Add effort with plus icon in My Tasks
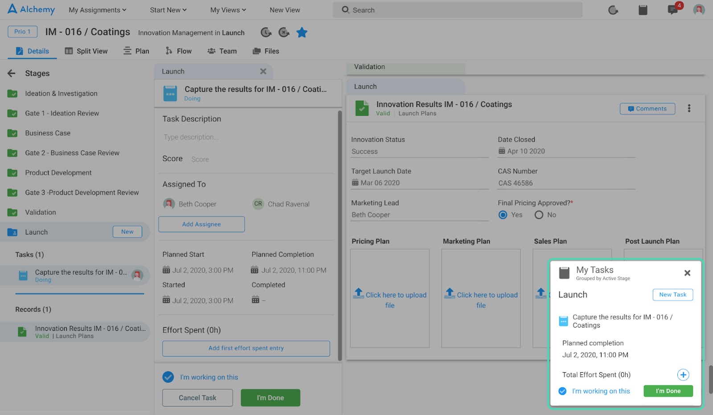 pyautogui.click(x=683, y=374)
